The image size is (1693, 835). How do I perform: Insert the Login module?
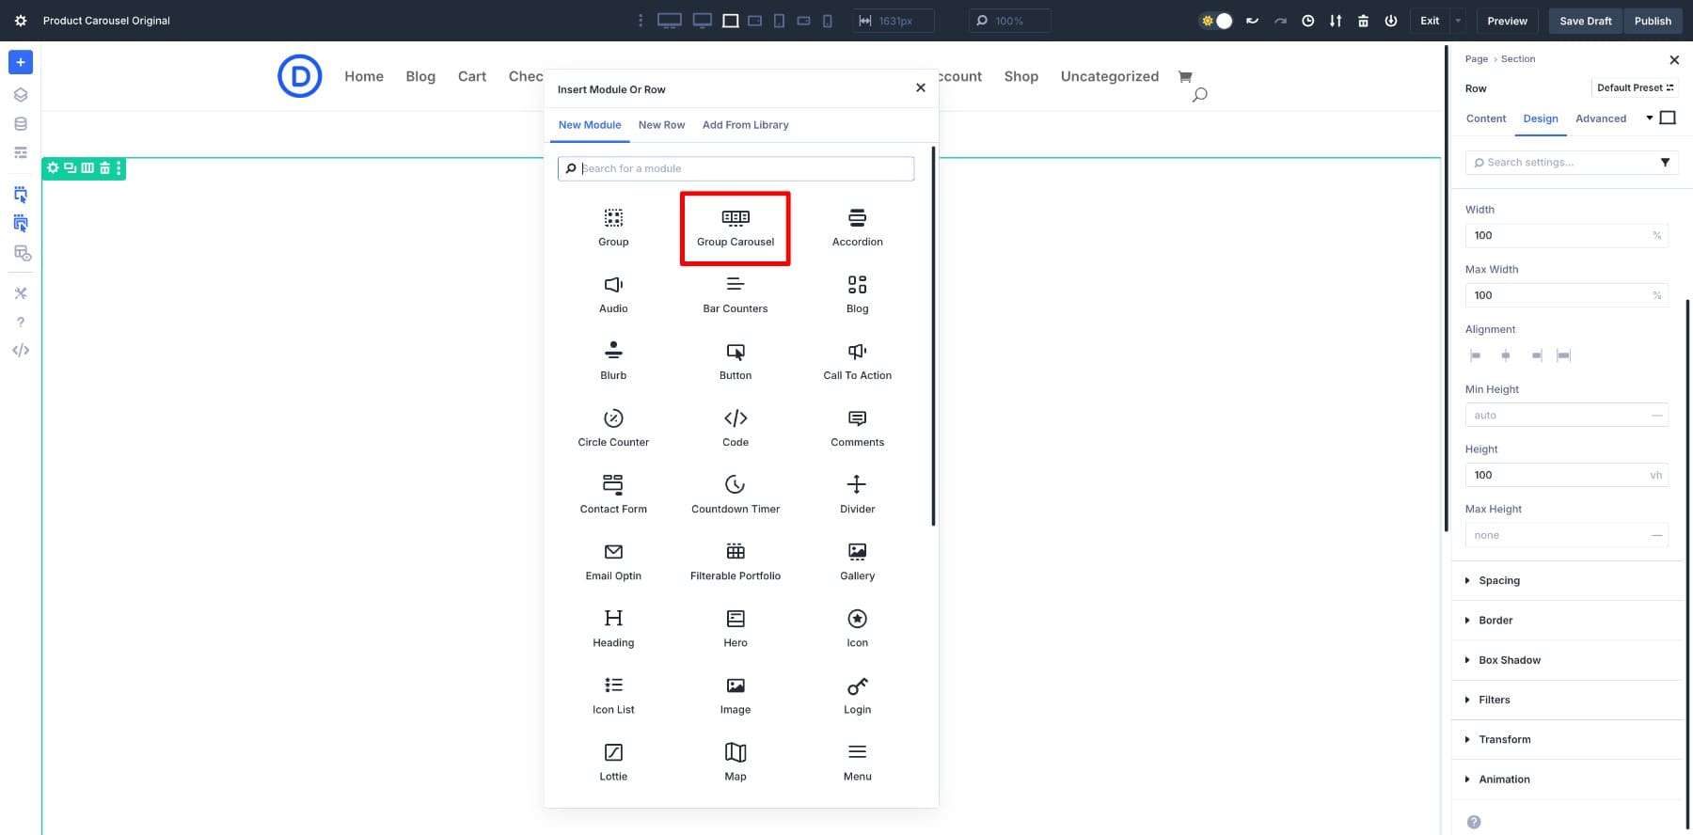point(857,696)
